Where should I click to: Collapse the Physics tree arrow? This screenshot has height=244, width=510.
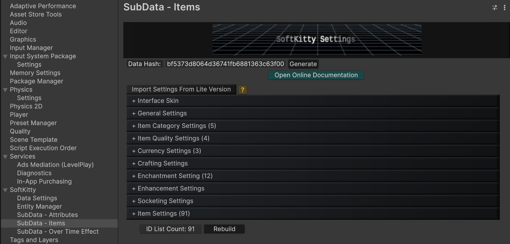5,90
